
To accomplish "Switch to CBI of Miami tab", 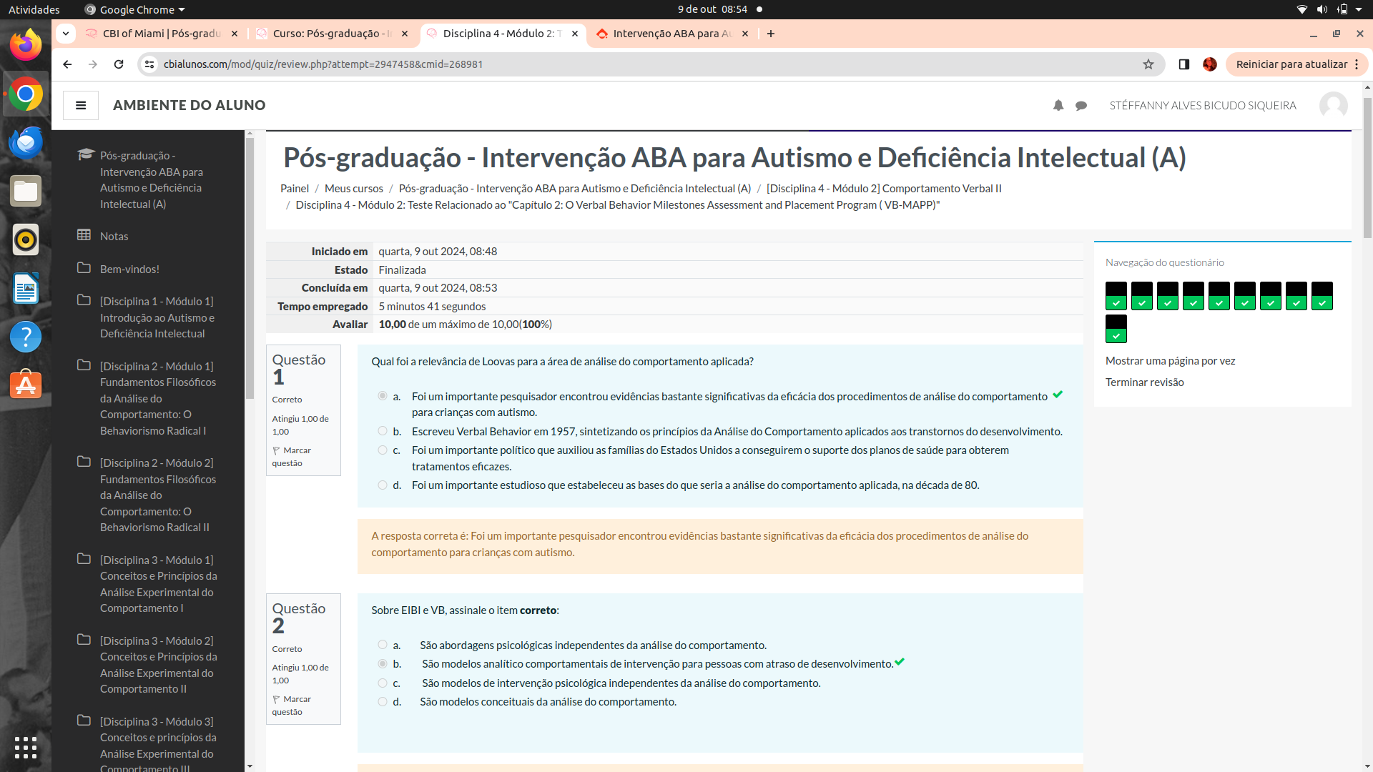I will pos(161,34).
